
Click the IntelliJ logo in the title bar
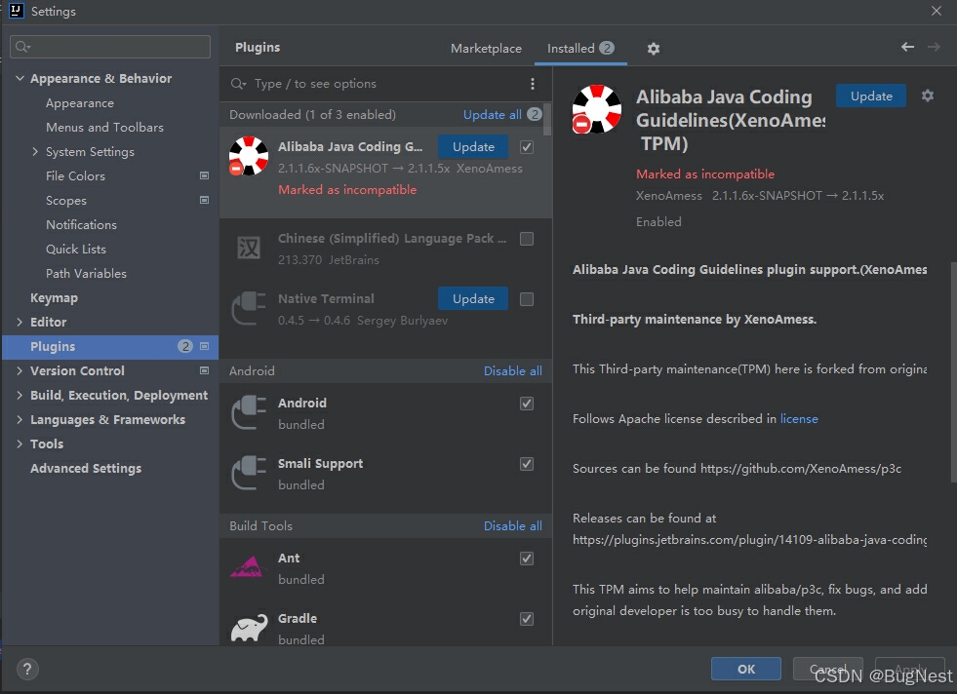[16, 11]
